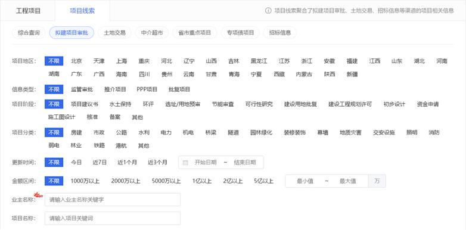Select 不限 for 更新时间
Viewport: 466px width, 230px height.
(x=54, y=162)
